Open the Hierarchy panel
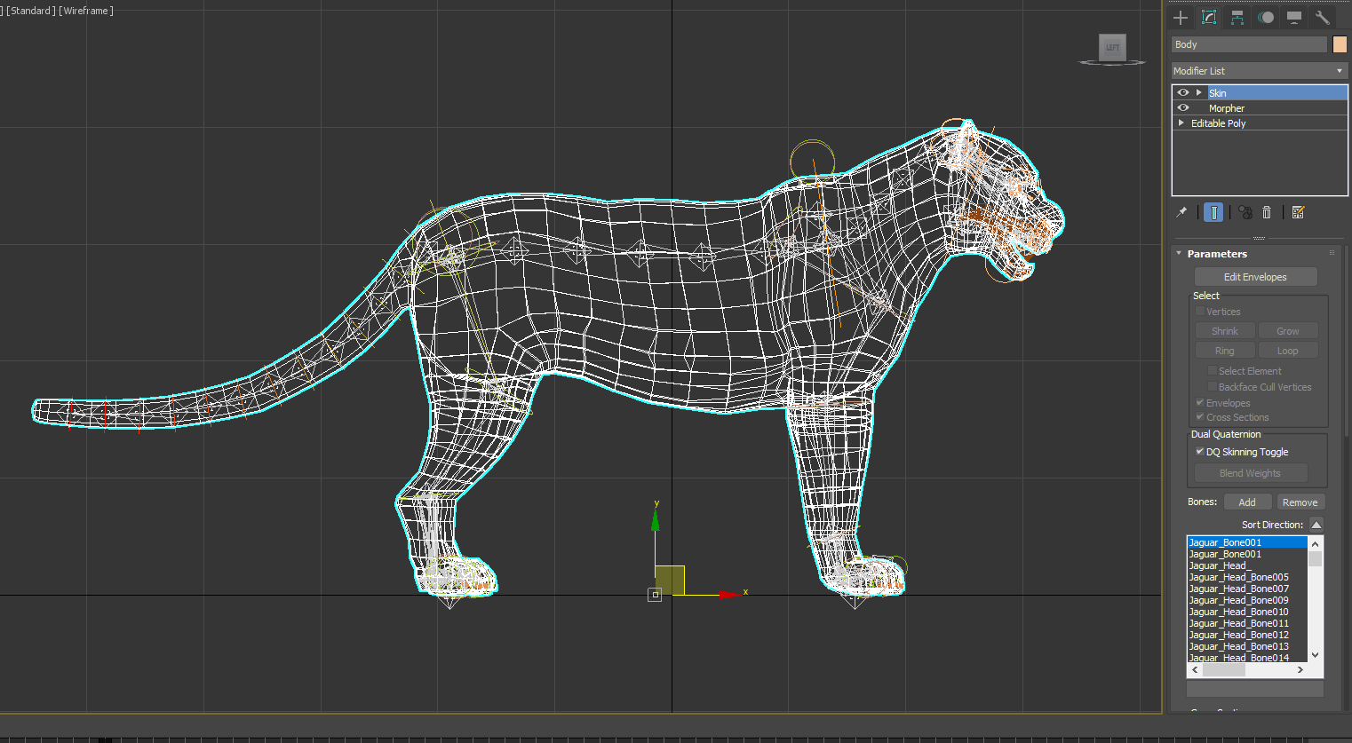This screenshot has width=1352, height=743. coord(1237,17)
